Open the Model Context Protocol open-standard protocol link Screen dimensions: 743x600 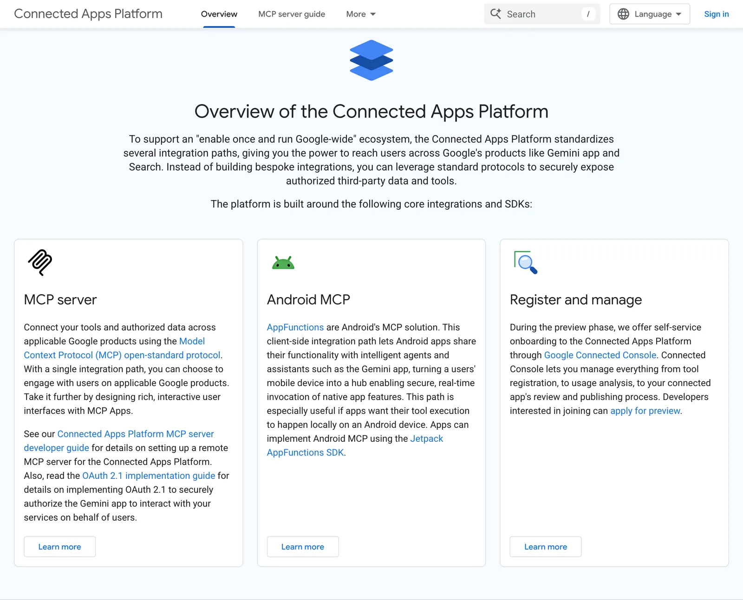tap(123, 355)
